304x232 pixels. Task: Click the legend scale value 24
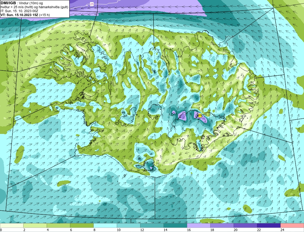point(282,230)
